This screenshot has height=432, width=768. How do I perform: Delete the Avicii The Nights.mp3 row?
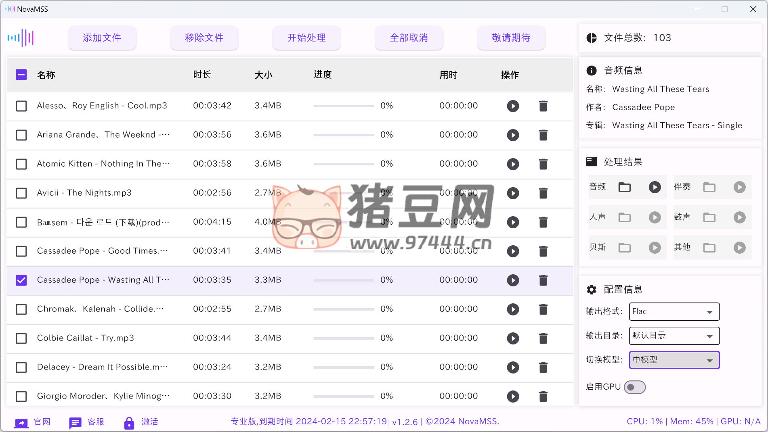tap(543, 193)
